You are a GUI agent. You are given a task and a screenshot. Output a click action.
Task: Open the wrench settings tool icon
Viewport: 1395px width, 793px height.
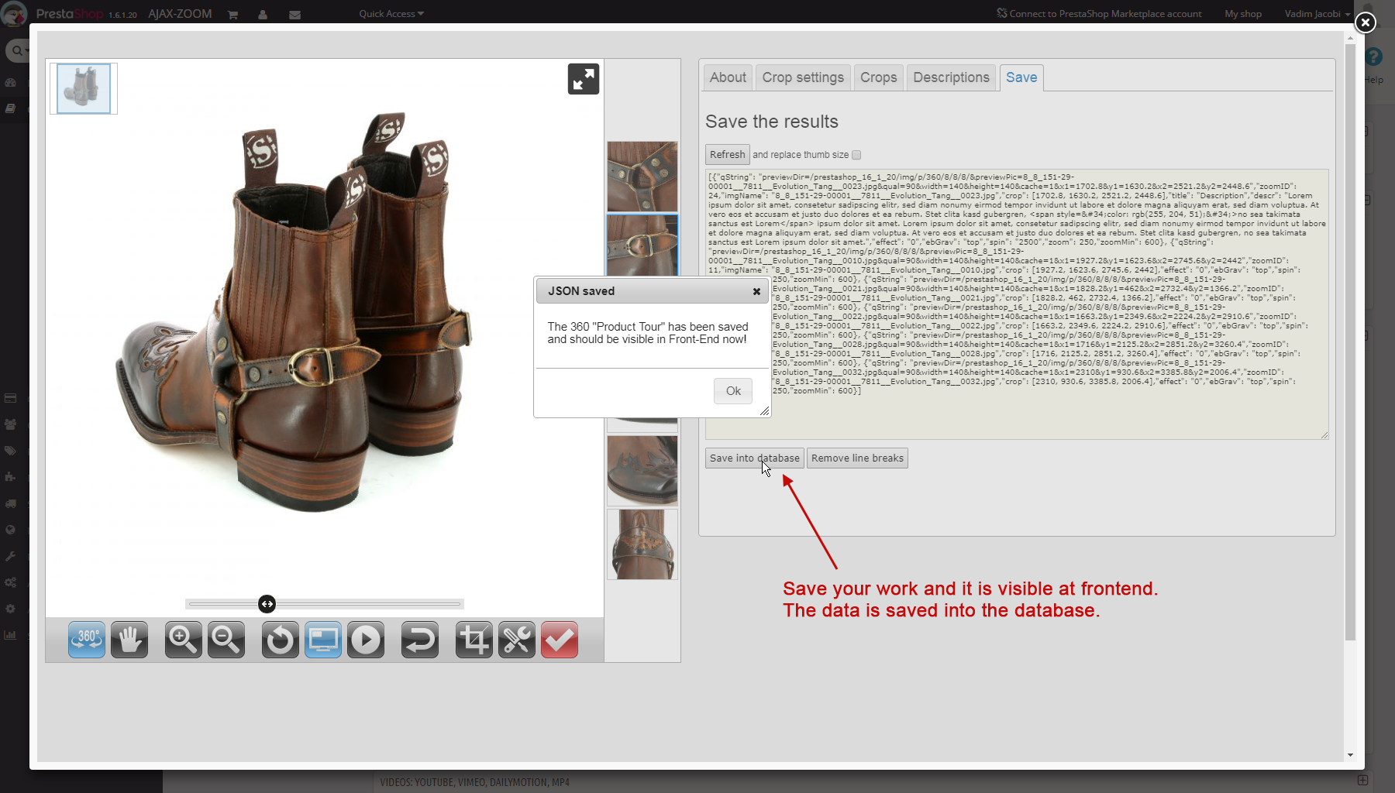click(x=517, y=640)
